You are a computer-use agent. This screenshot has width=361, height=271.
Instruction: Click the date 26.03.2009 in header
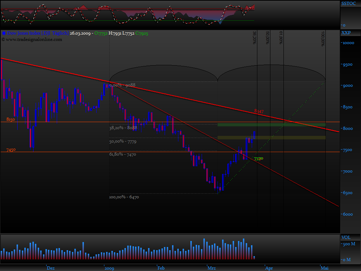click(x=80, y=33)
